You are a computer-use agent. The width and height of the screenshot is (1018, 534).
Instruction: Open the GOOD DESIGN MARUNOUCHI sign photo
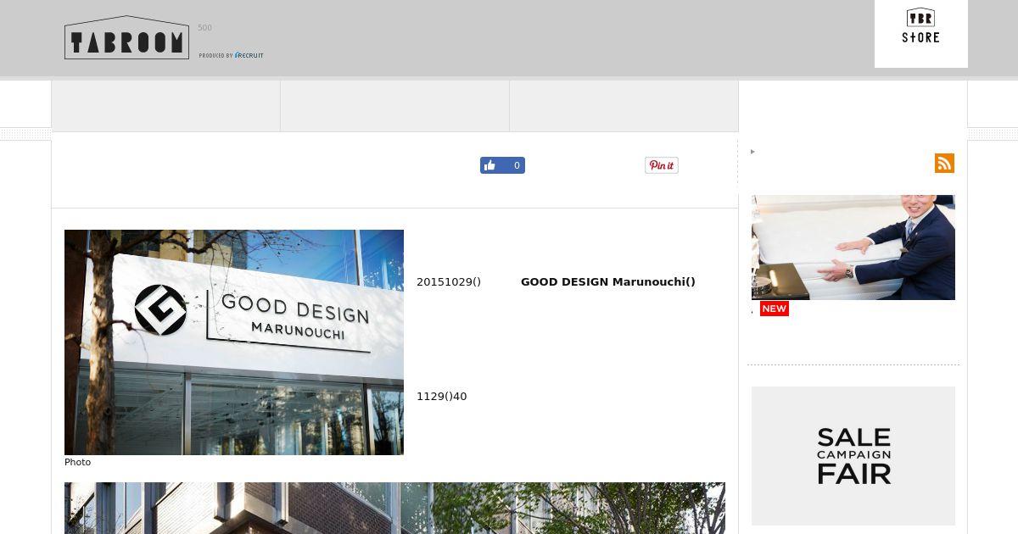coord(234,342)
